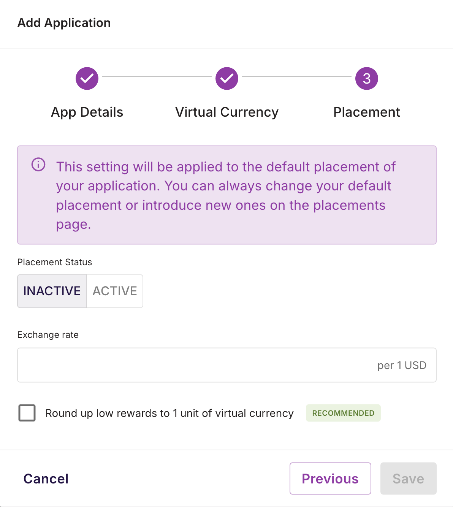Switch placement status to ACTIVE
Screen dimensions: 453x507
click(x=115, y=291)
